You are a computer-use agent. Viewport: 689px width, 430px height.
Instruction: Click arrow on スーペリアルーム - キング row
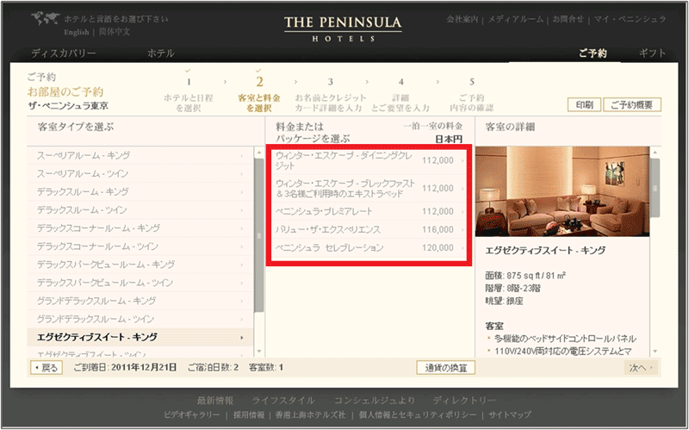[242, 156]
